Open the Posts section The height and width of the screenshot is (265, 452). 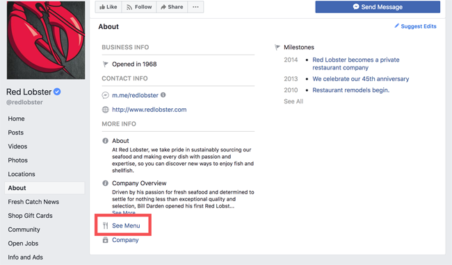[16, 132]
